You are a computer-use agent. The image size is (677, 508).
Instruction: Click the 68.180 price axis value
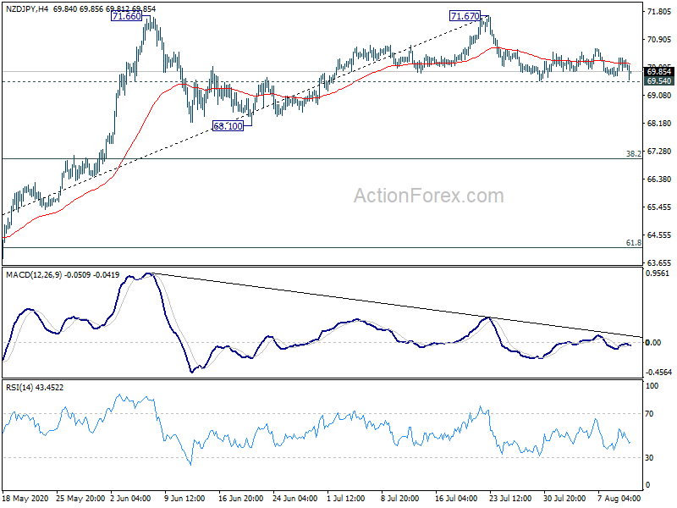coord(659,124)
